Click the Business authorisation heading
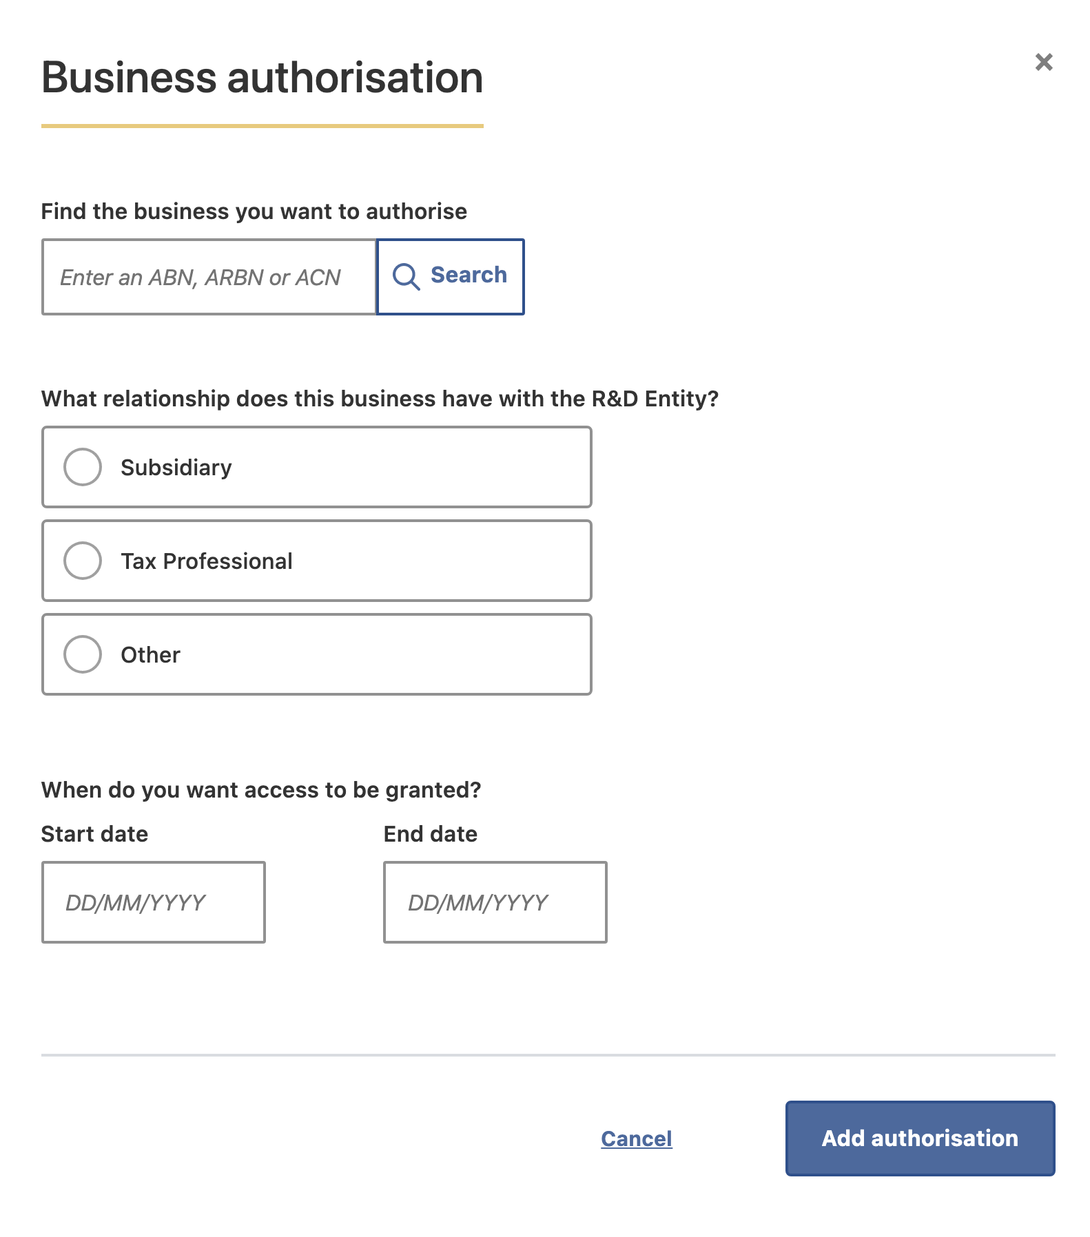This screenshot has width=1090, height=1237. [x=262, y=77]
